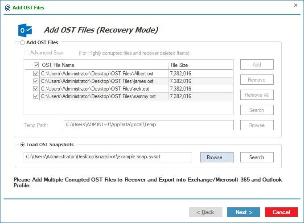Click the Add button
Image resolution: width=304 pixels, height=223 pixels.
[x=257, y=64]
